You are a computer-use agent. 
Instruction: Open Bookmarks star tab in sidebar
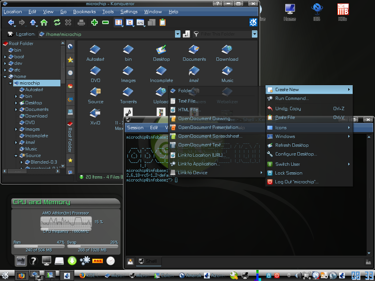coord(70,60)
